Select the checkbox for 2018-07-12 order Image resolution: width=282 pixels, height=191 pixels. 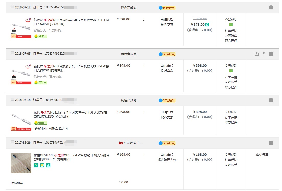coord(13,7)
